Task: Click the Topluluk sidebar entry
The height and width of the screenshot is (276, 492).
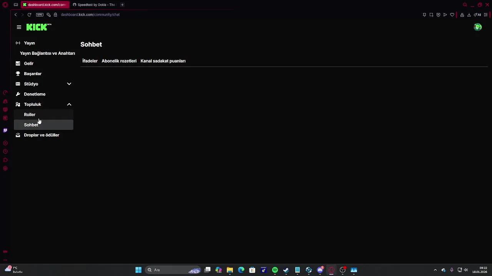Action: pyautogui.click(x=32, y=104)
